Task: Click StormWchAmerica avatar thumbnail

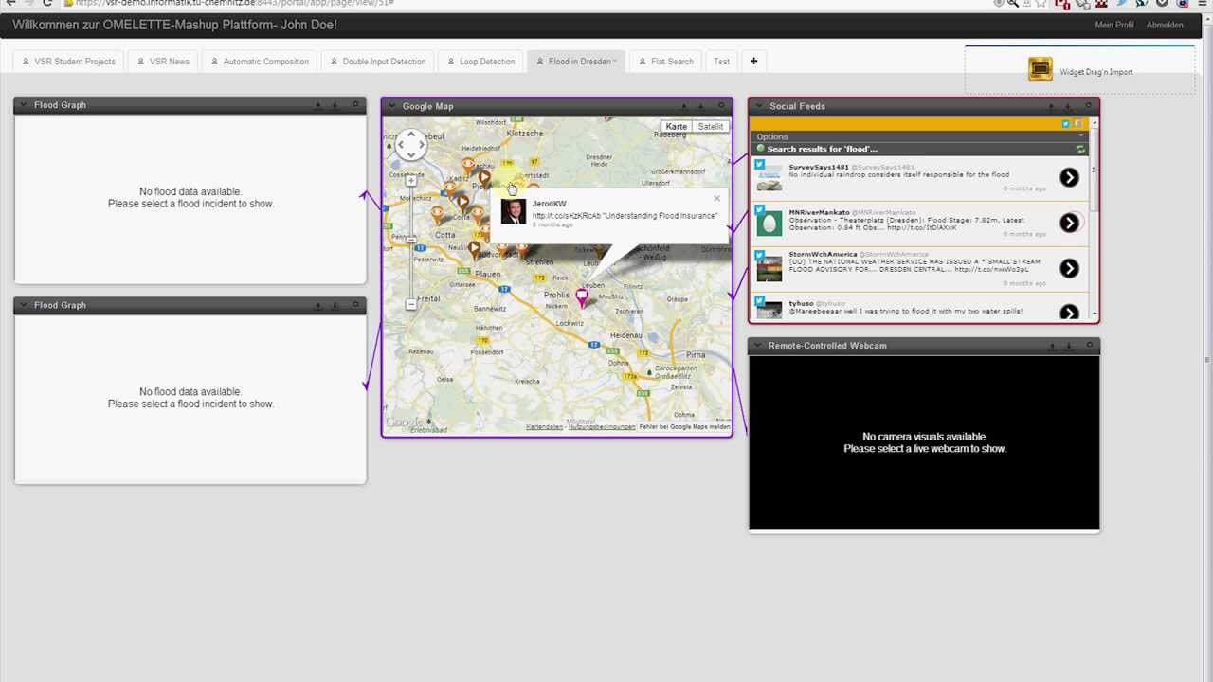Action: point(769,268)
